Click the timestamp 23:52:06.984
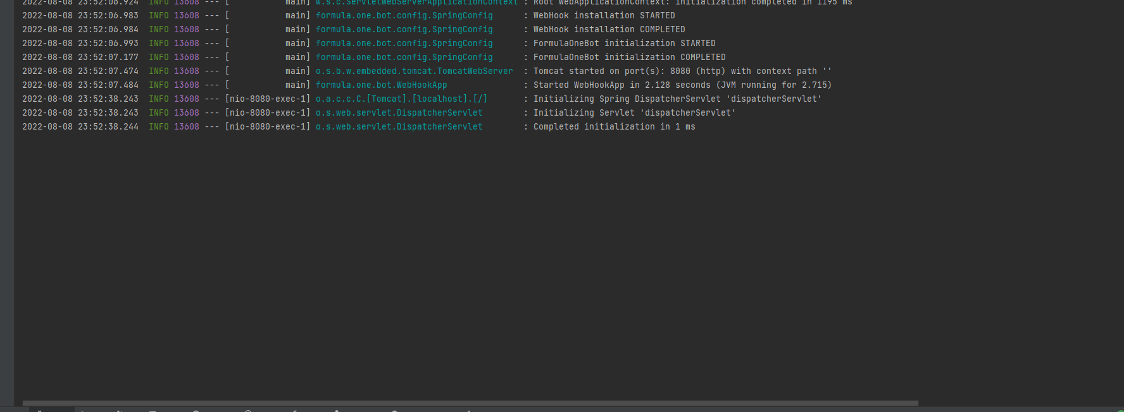The width and height of the screenshot is (1124, 412). tap(108, 29)
